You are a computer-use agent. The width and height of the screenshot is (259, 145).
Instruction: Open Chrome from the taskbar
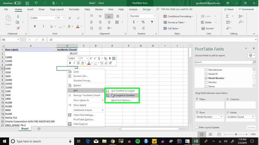[112, 142]
